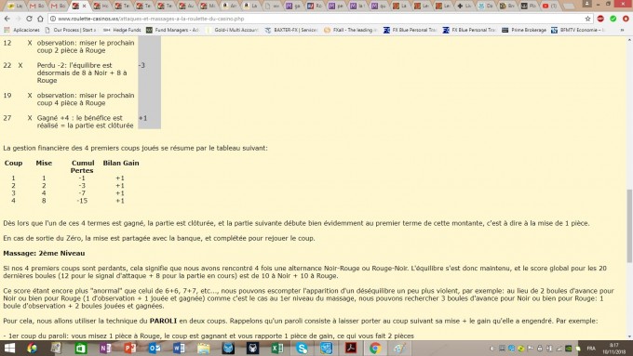Screen dimensions: 633x356
Task: Show more bookmarks overflow chevron
Action: pos(622,30)
